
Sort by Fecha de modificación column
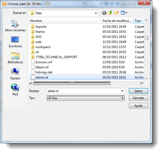click(117, 21)
